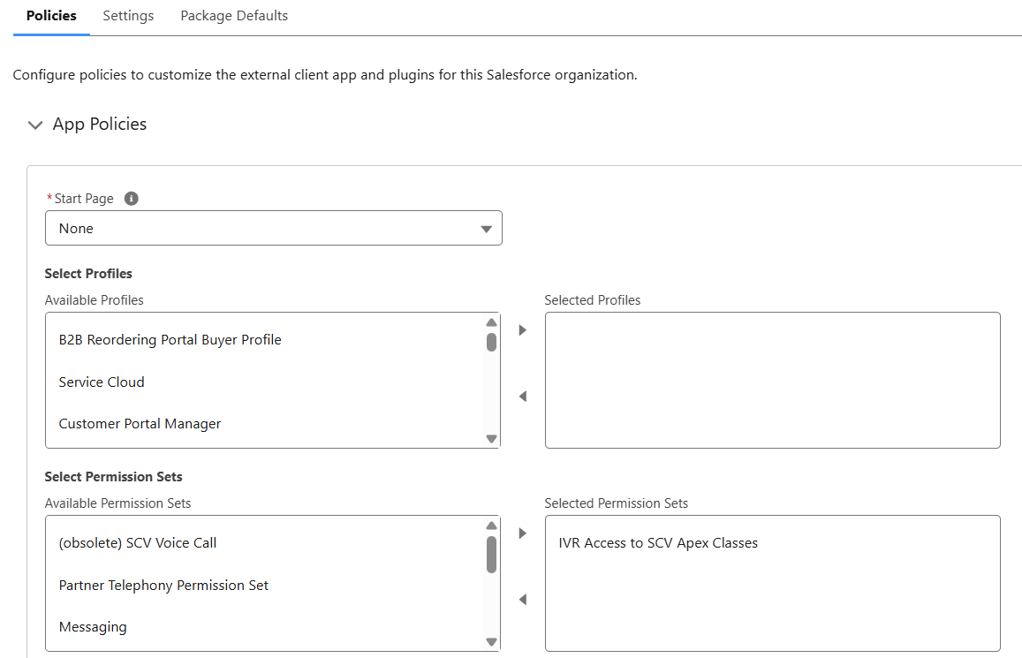Select (obsolete) SCV Voice Call permission set
This screenshot has height=658, width=1022.
click(x=137, y=542)
